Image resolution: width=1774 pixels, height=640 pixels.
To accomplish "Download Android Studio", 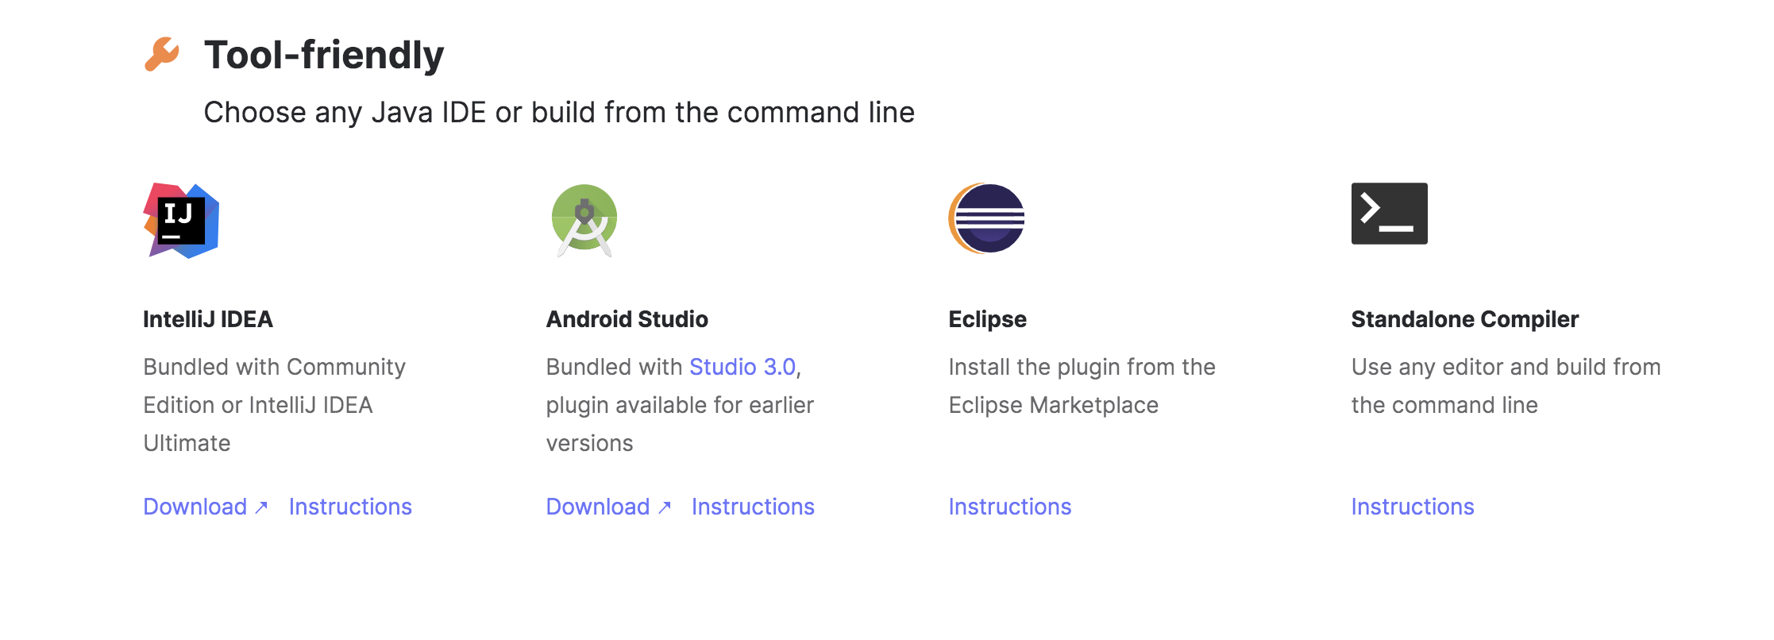I will 598,507.
